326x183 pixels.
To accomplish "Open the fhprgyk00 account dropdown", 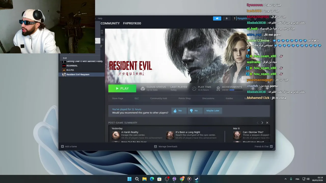I will [x=243, y=18].
